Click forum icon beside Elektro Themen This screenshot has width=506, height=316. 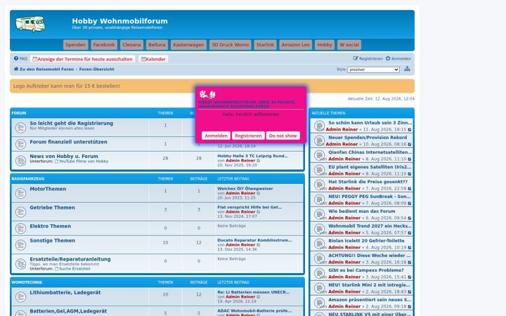tap(20, 228)
